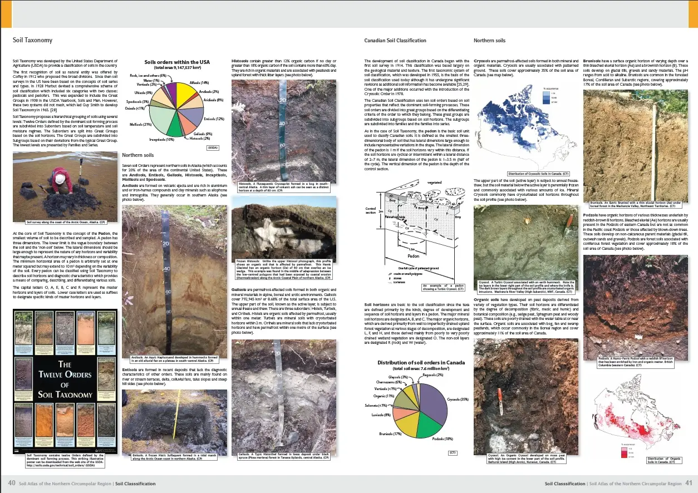Image resolution: width=698 pixels, height=493 pixels.
Task: Select the "Brunisols (17%)" pie chart label
Action: pyautogui.click(x=390, y=433)
